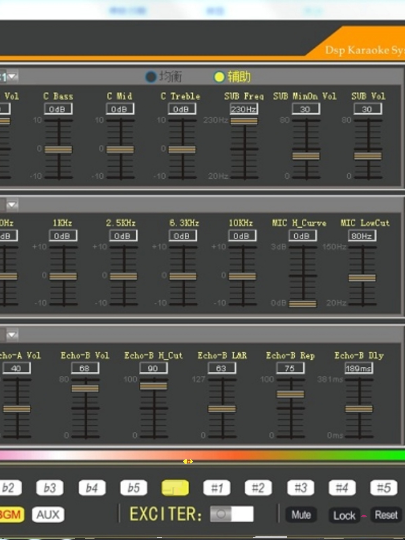The height and width of the screenshot is (540, 405).
Task: Click the Echo-B L&R slider handle
Action: [x=222, y=409]
